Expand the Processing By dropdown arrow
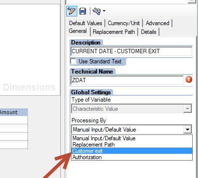 pos(187,129)
